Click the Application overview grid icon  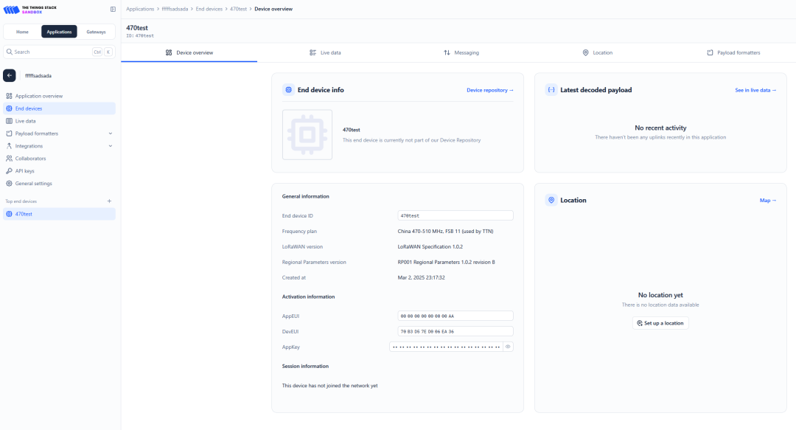(9, 96)
